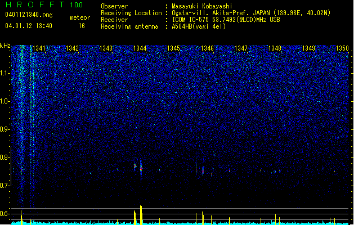This screenshot has height=225, width=354.
Task: Select the filename 0401121340.png
Action: pos(29,15)
